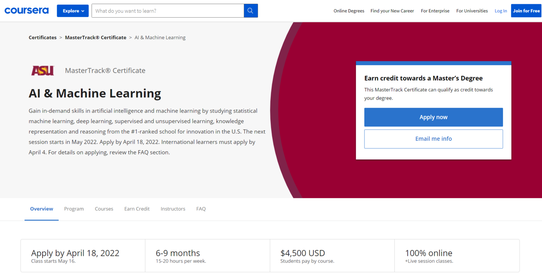
Task: Click the '100% online' text
Action: coord(429,253)
